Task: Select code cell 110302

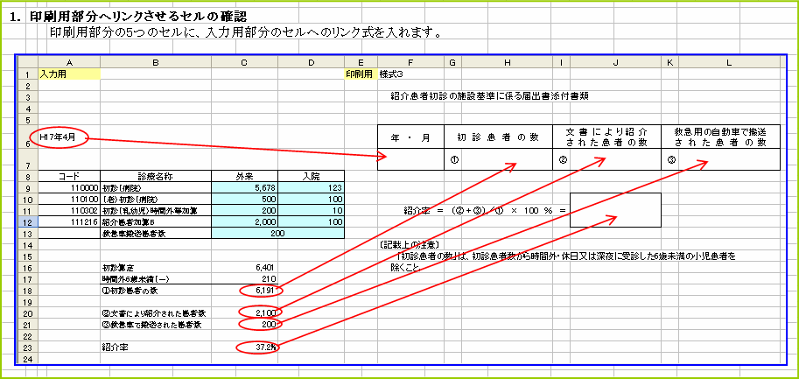Action: (69, 210)
